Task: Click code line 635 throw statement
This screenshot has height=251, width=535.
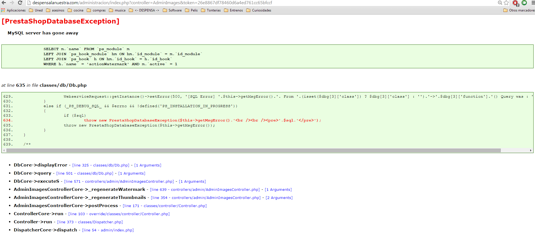Action: pos(139,125)
